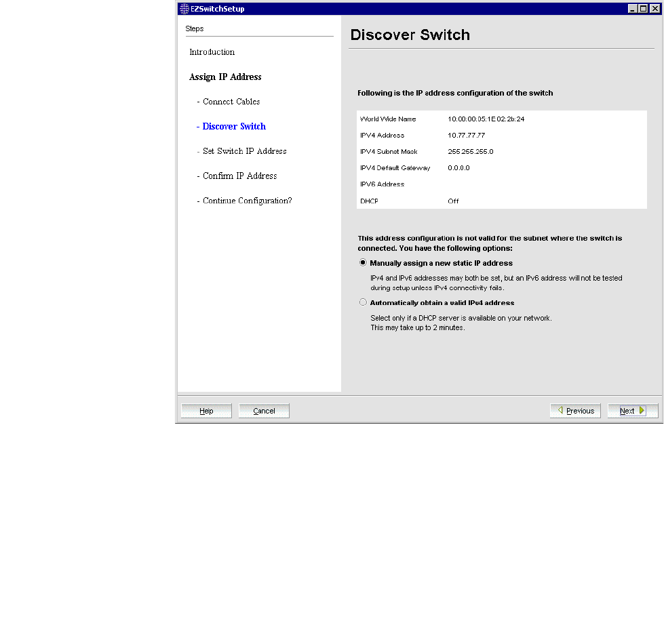The width and height of the screenshot is (664, 625).
Task: Go back with the Previous button
Action: (575, 411)
